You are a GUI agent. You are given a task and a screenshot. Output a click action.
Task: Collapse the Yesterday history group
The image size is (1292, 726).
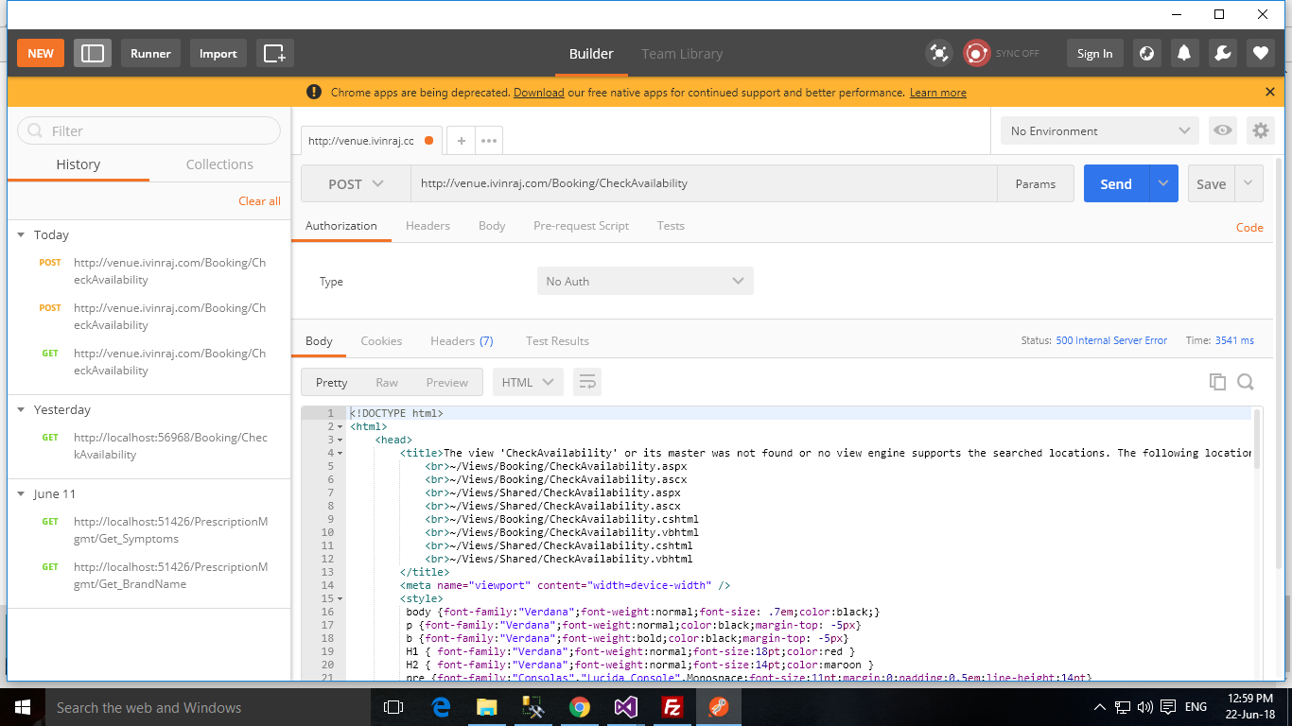[x=22, y=409]
